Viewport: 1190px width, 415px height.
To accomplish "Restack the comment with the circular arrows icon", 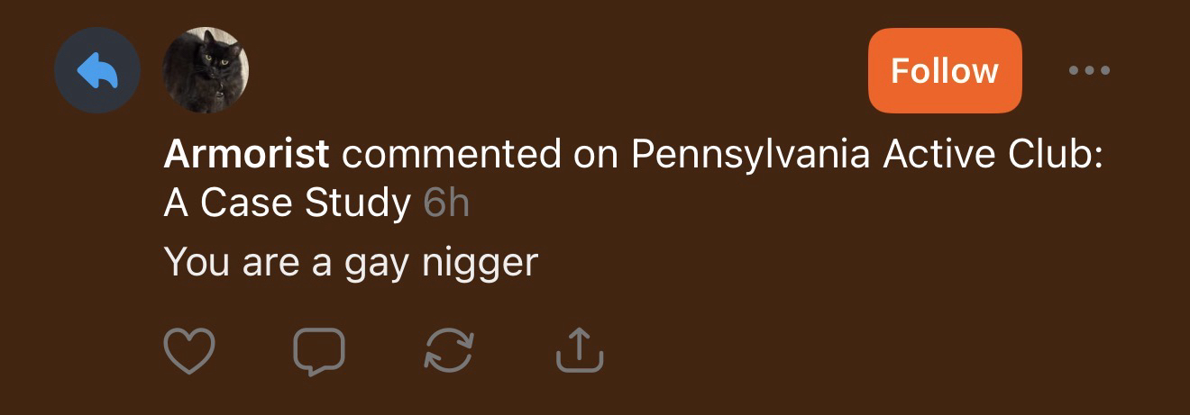I will pos(449,350).
